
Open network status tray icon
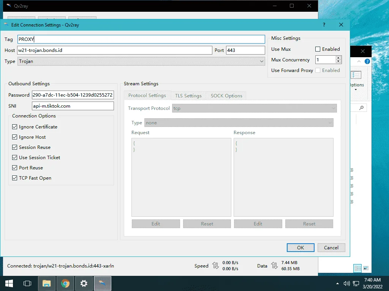pos(356,283)
